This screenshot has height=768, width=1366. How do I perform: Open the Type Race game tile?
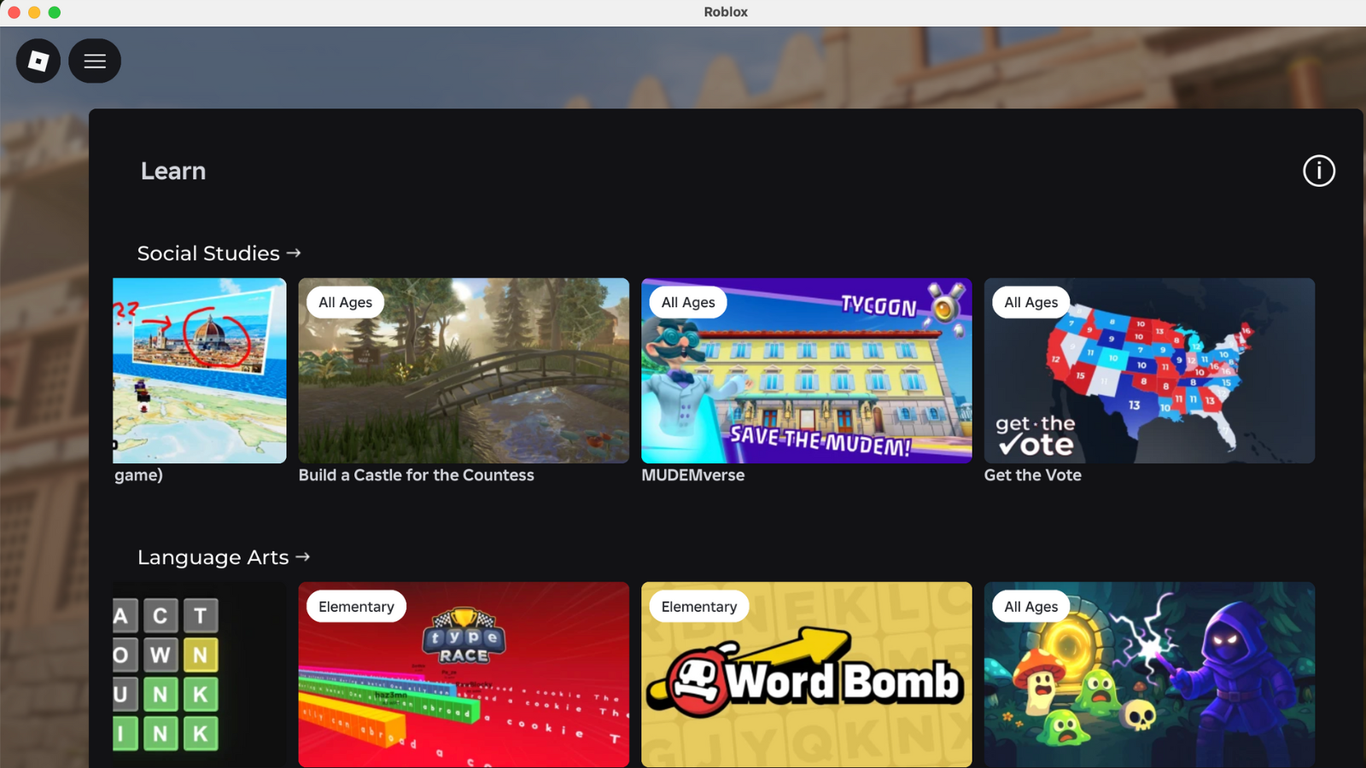pyautogui.click(x=464, y=674)
